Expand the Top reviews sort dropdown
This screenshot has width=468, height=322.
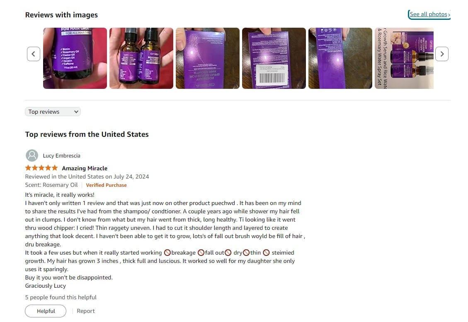click(53, 112)
